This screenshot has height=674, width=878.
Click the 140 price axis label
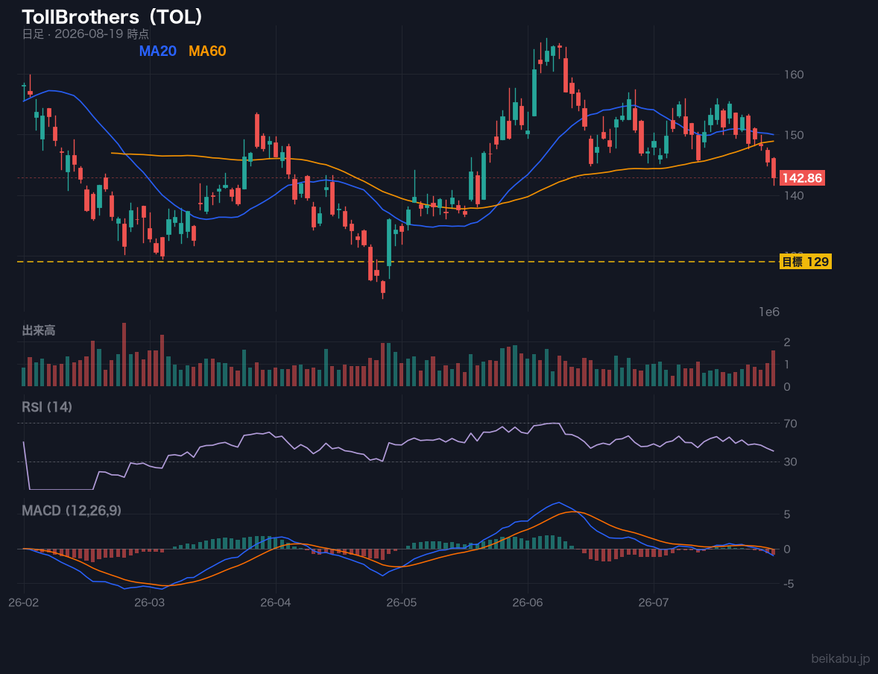tap(794, 195)
